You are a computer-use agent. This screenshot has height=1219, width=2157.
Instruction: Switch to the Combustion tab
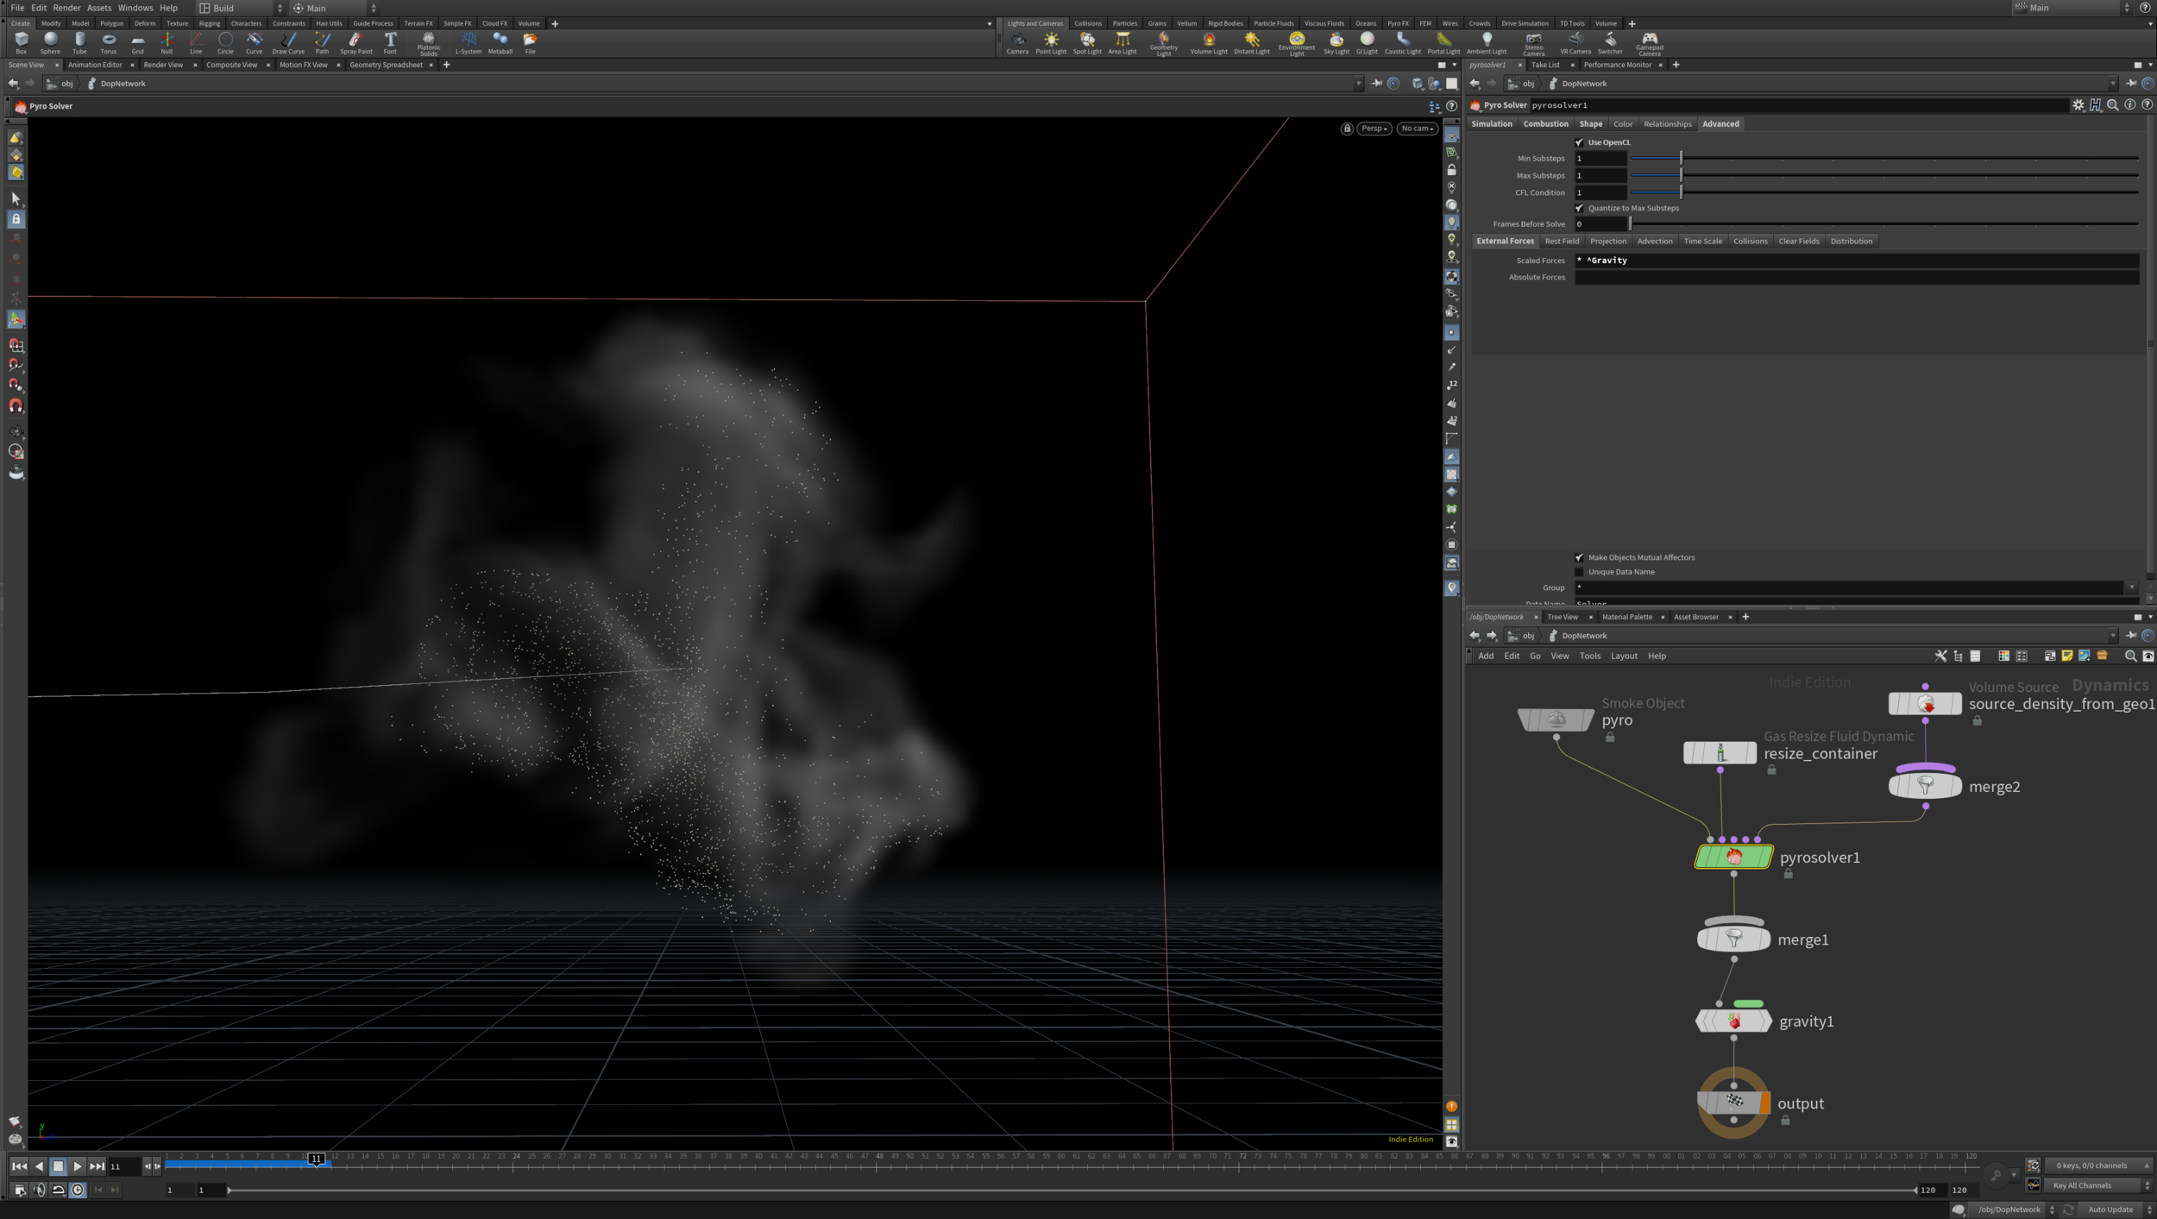1545,124
